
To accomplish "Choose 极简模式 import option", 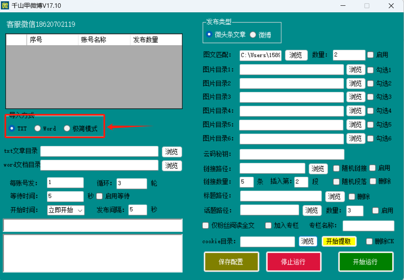I will 67,128.
